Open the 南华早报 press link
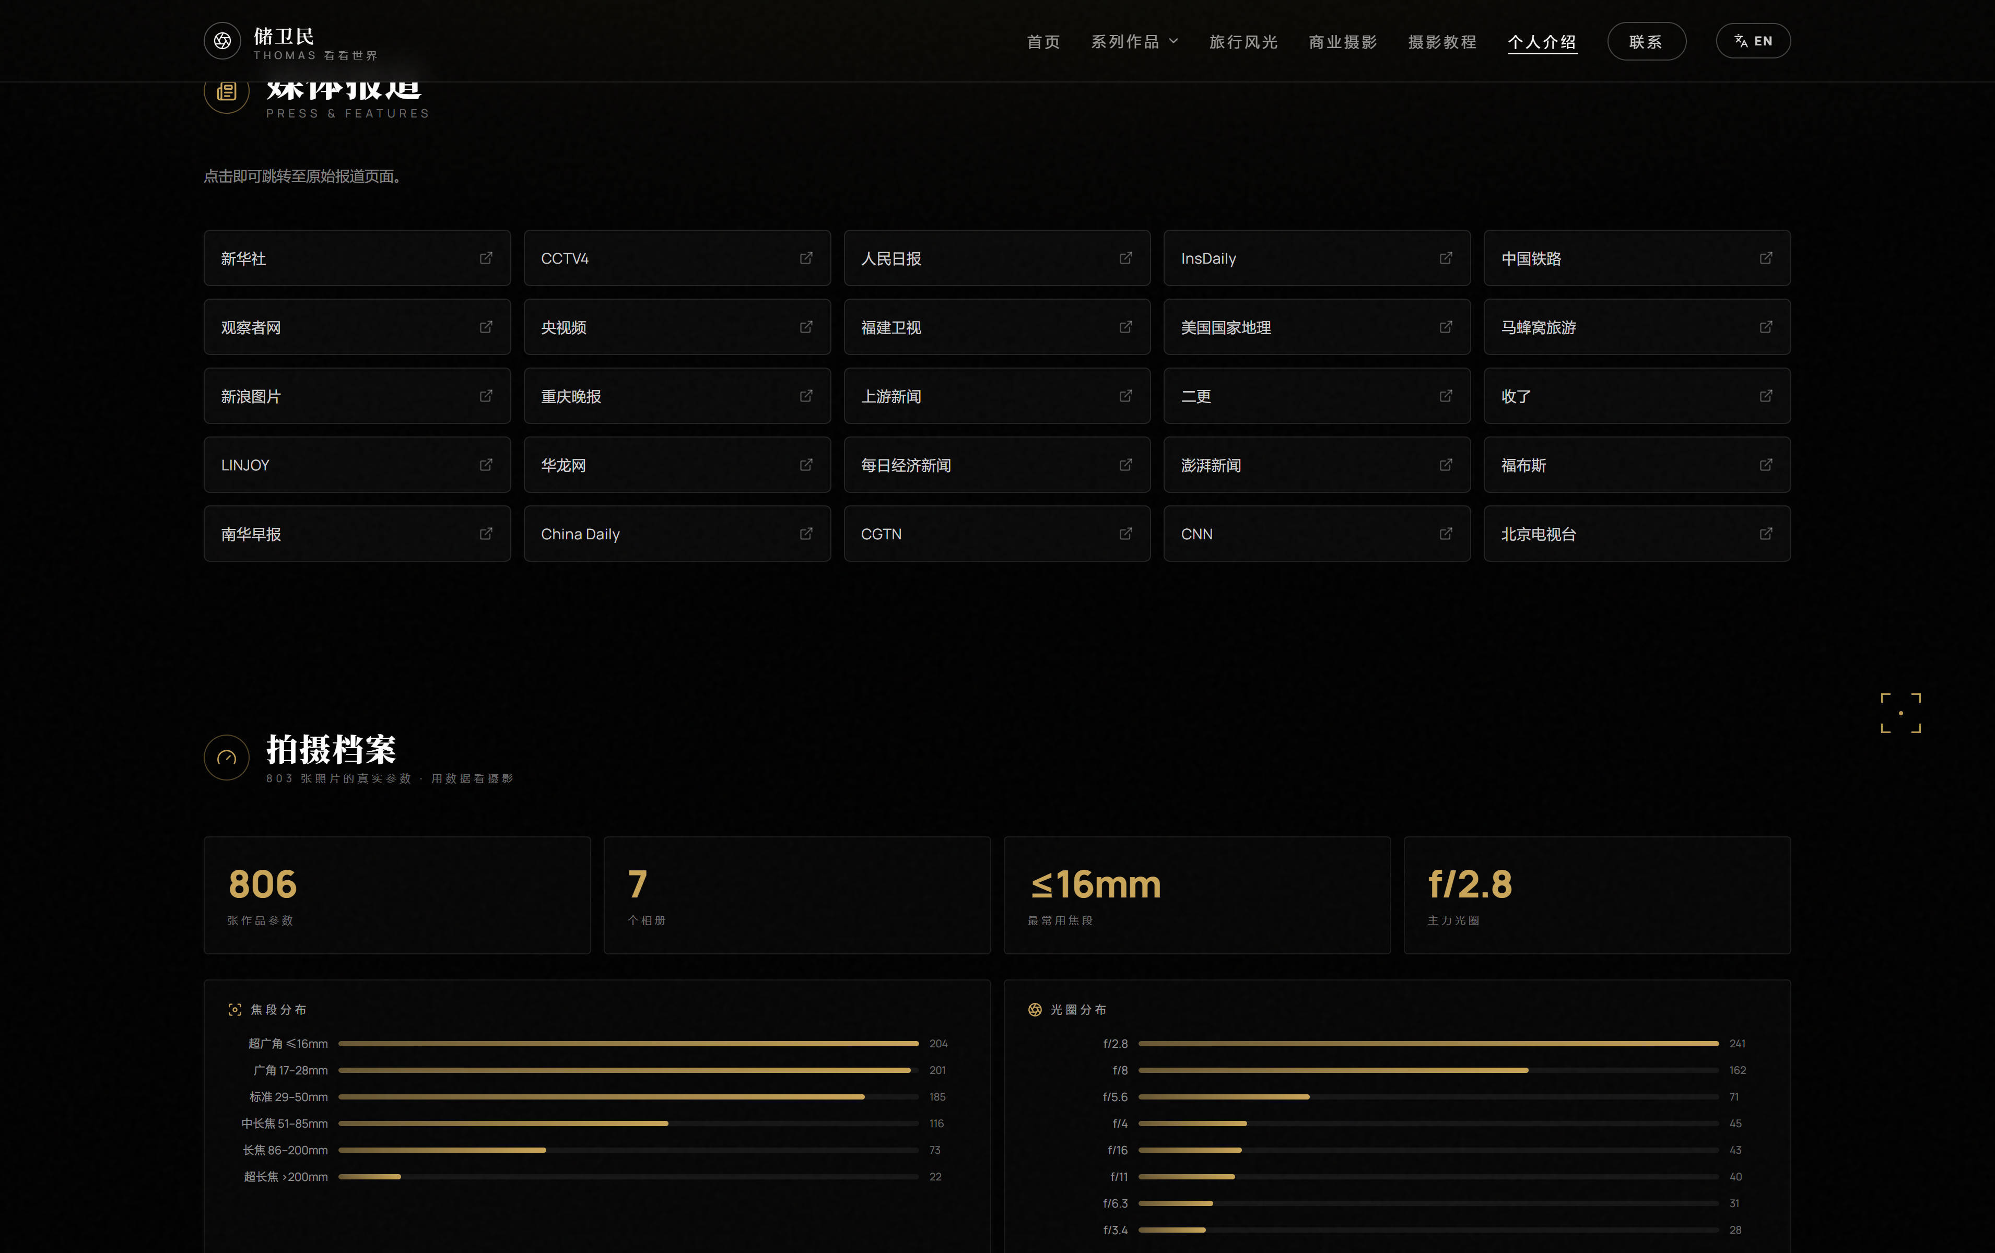Image resolution: width=1995 pixels, height=1253 pixels. coord(357,534)
